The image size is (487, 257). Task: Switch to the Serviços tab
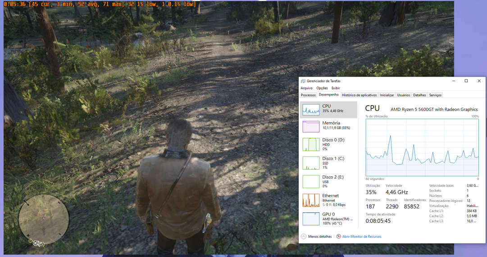(435, 95)
